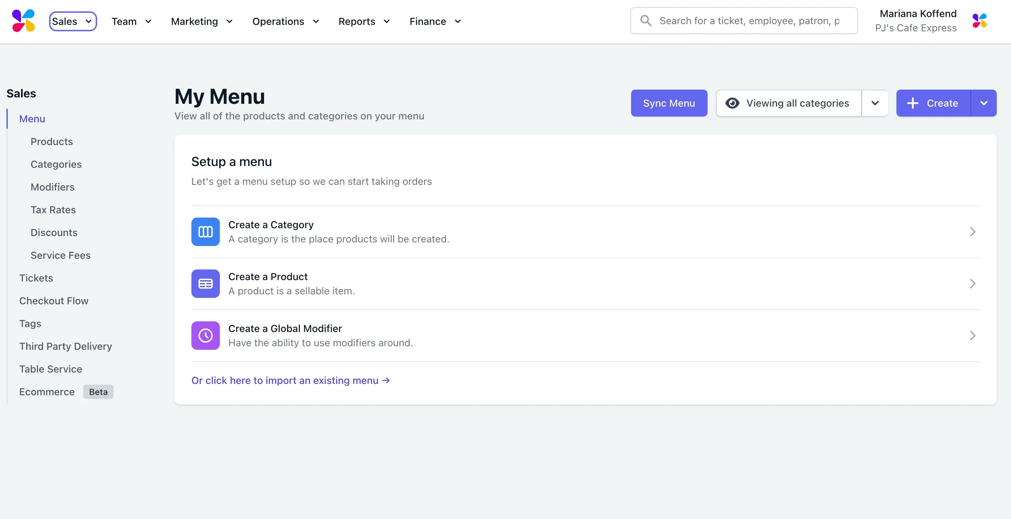Click the plus icon on Create button
This screenshot has height=519, width=1011.
click(913, 103)
